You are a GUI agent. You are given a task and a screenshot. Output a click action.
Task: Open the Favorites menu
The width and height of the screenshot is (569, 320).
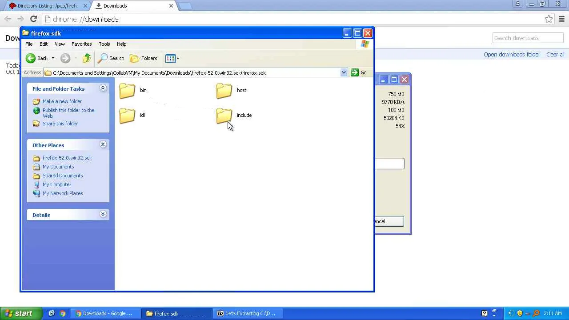coord(81,44)
